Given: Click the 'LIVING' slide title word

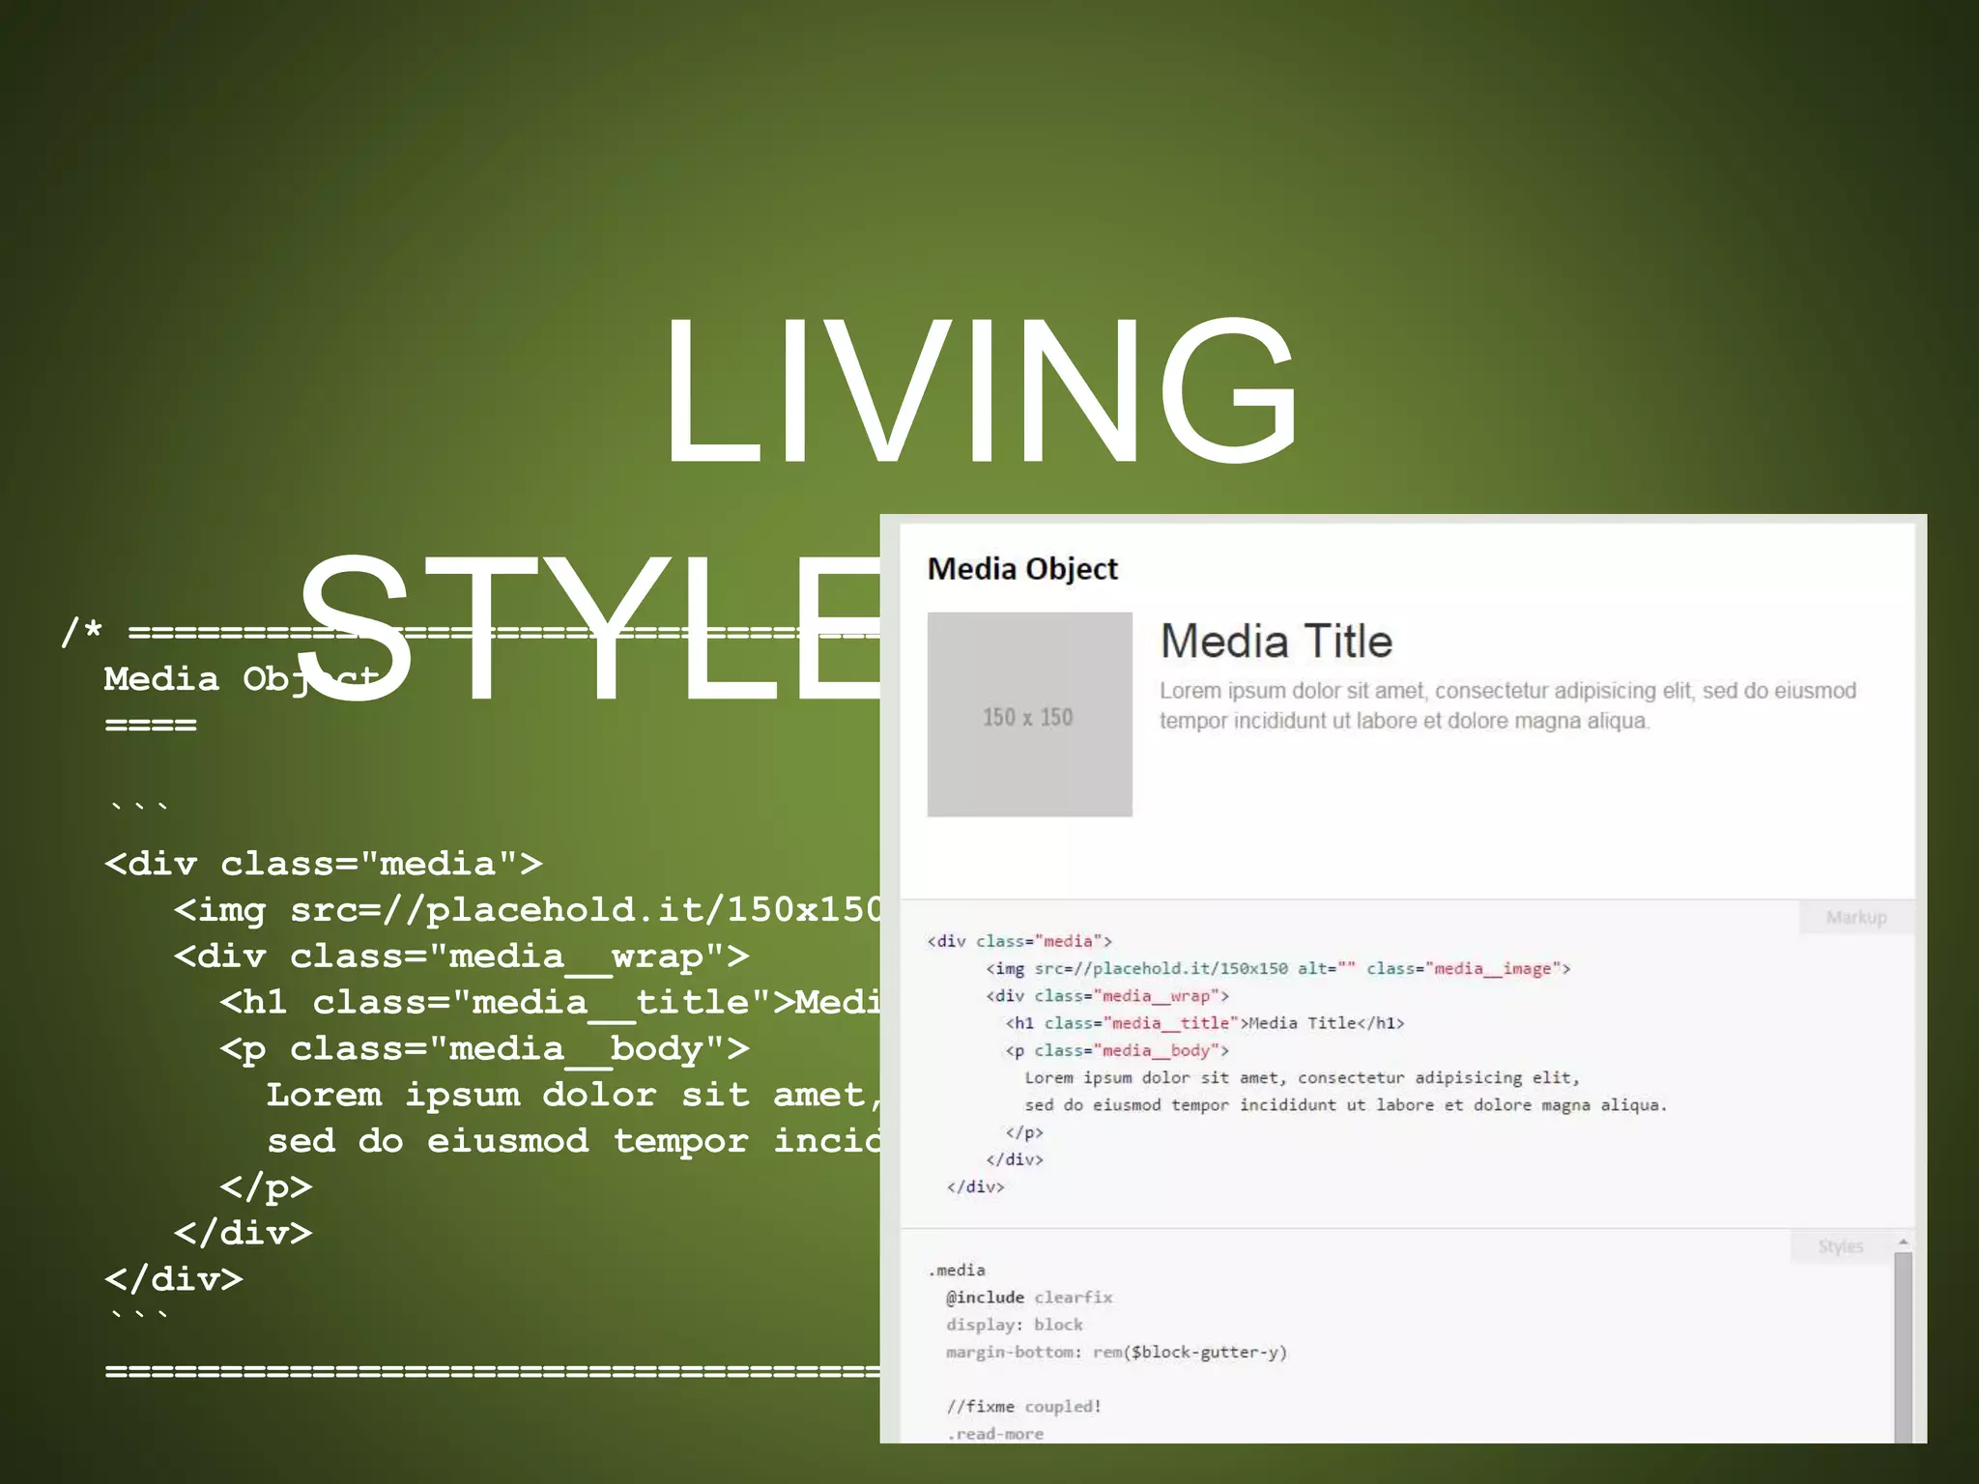Looking at the screenshot, I should [981, 391].
